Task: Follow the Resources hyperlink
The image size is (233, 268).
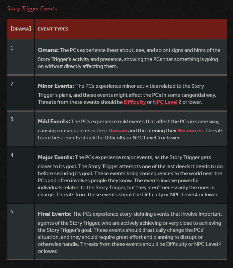Action: [x=190, y=131]
